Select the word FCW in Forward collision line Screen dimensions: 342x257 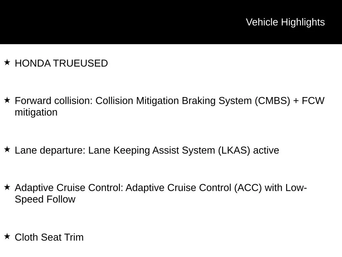point(313,101)
